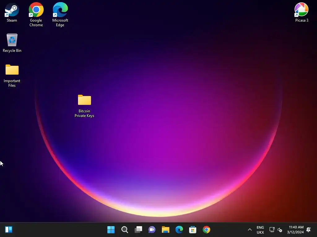Image resolution: width=317 pixels, height=237 pixels.
Task: Open the ENG UKX language switcher
Action: [x=260, y=230]
